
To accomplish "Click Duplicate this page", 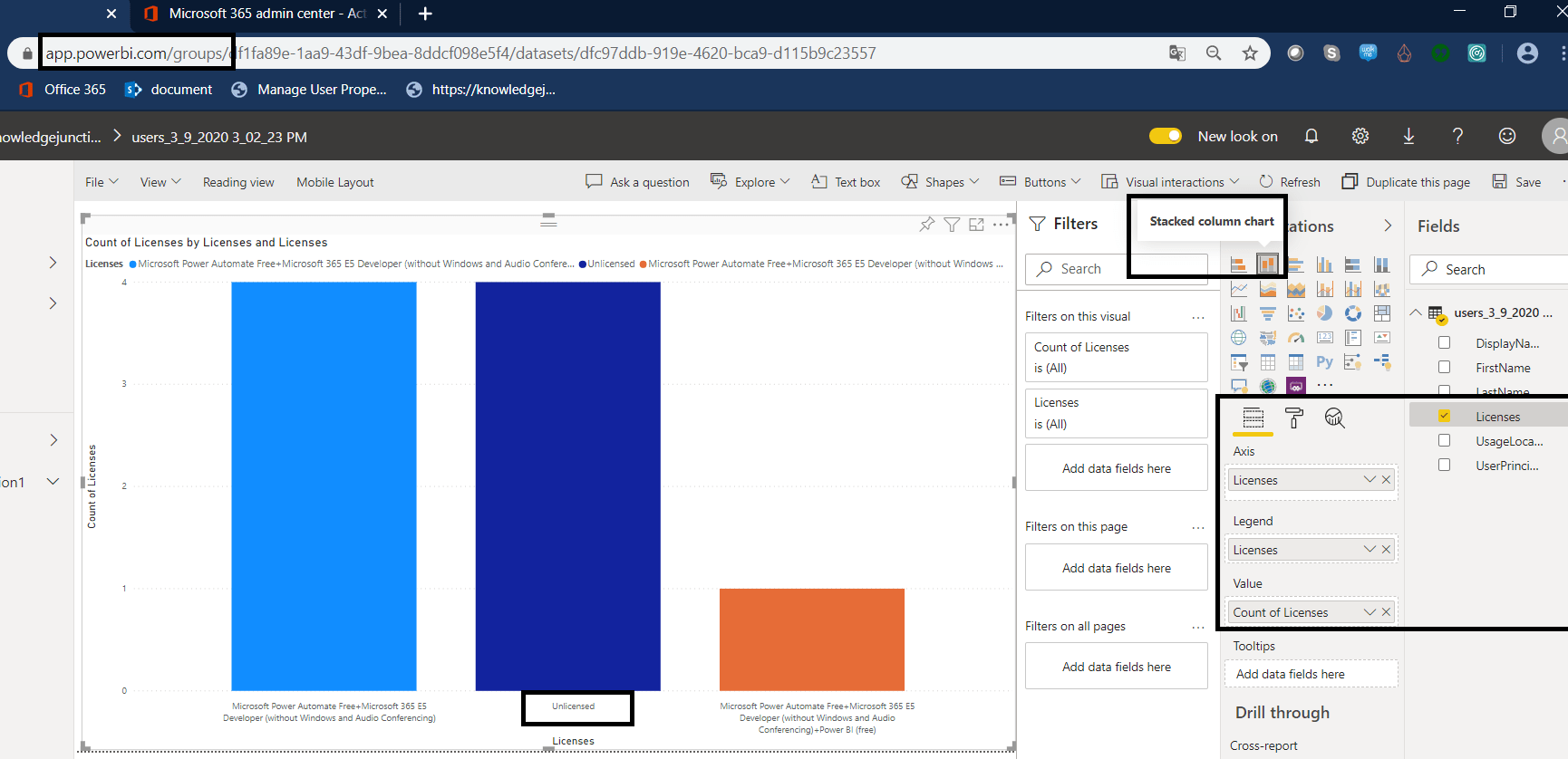I will point(1406,182).
